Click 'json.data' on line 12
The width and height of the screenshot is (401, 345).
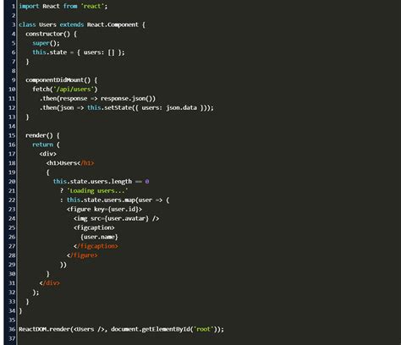tap(181, 107)
